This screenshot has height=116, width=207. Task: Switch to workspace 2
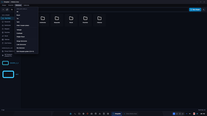click(x=177, y=114)
